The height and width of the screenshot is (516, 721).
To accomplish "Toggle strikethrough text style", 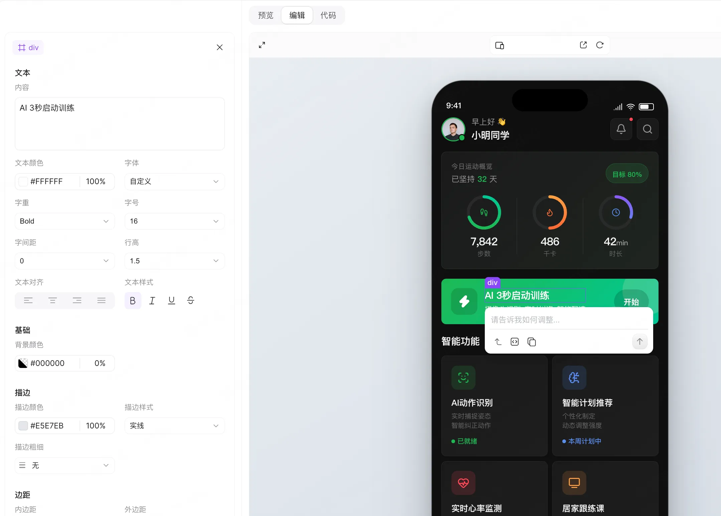I will click(191, 300).
